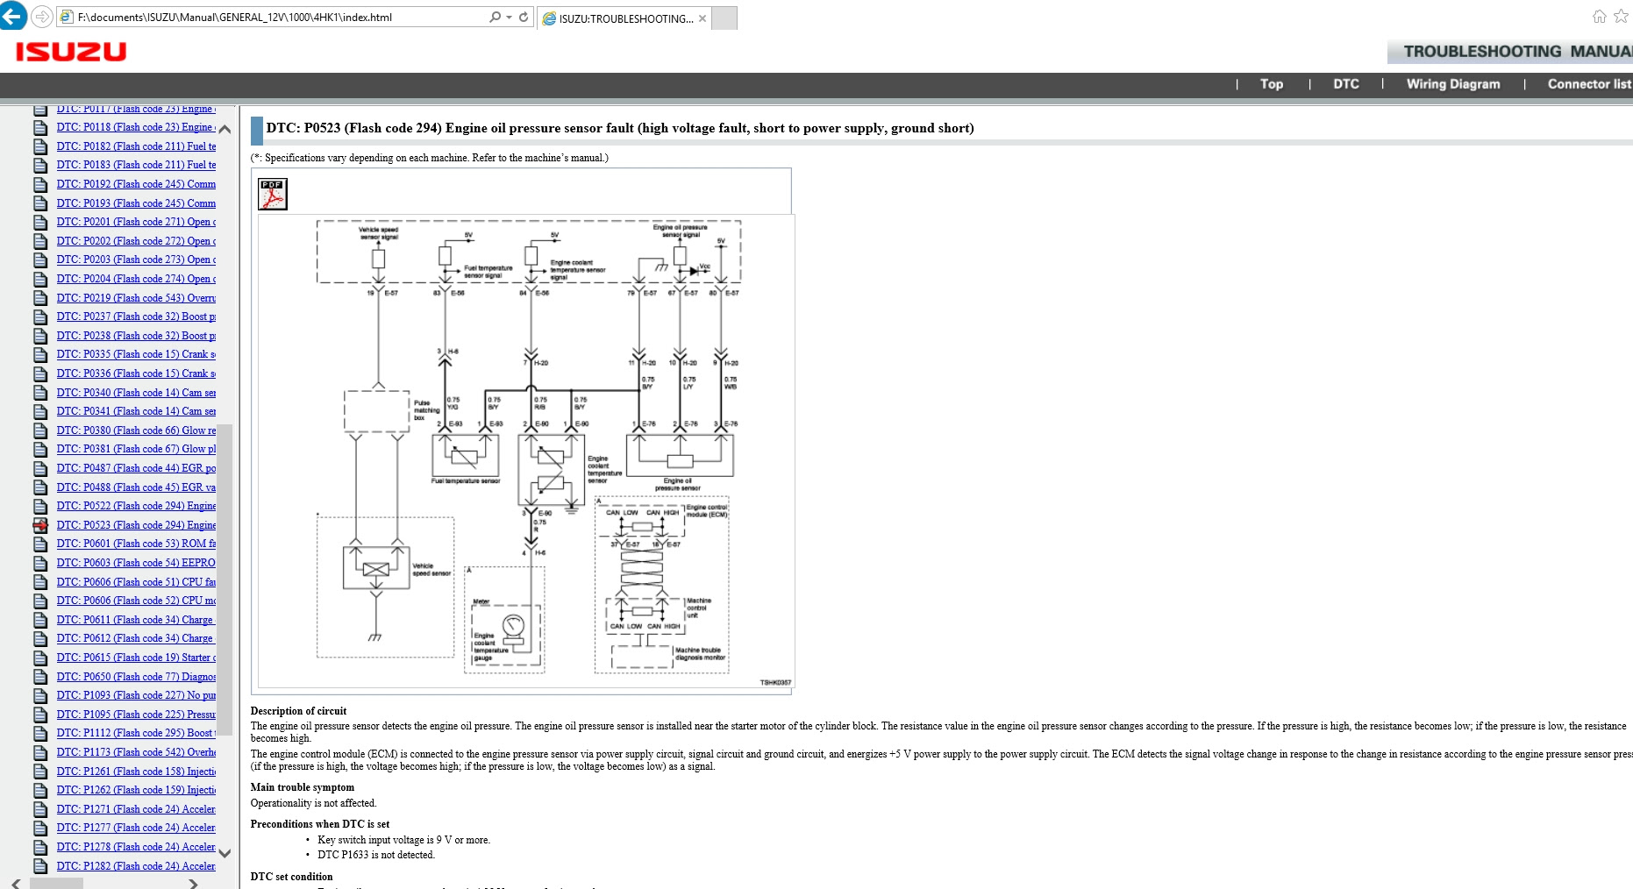
Task: Click document icon beside DTC: P0183
Action: (x=40, y=166)
